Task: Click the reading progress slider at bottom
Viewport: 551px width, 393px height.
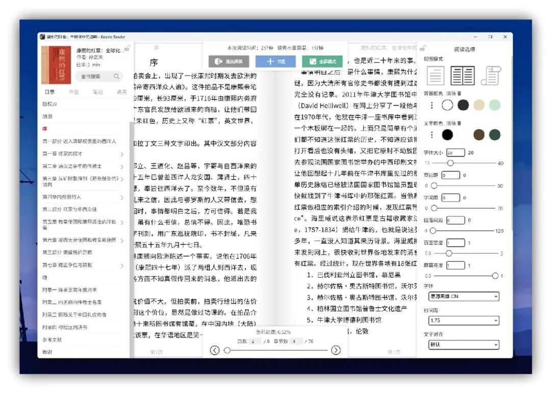Action: [x=277, y=350]
